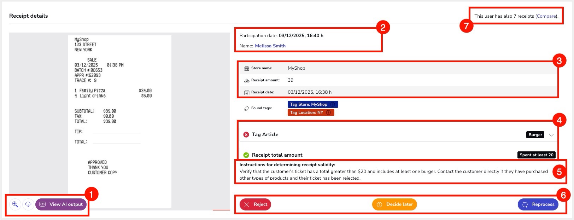574x220 pixels.
Task: Click green check icon beside Receipt total amount
Action: point(246,155)
